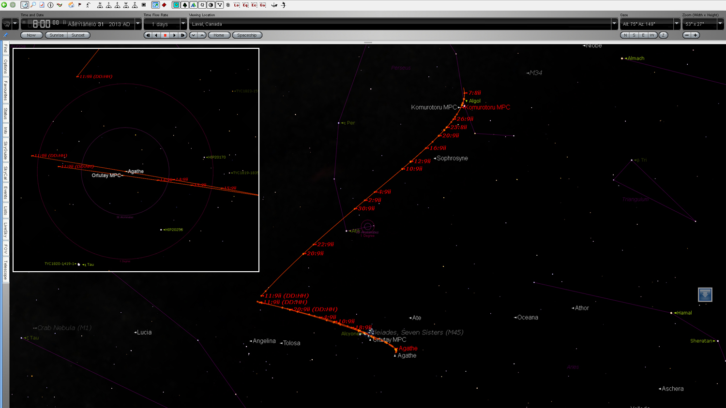Look south with the S horizon icon

(x=108, y=5)
